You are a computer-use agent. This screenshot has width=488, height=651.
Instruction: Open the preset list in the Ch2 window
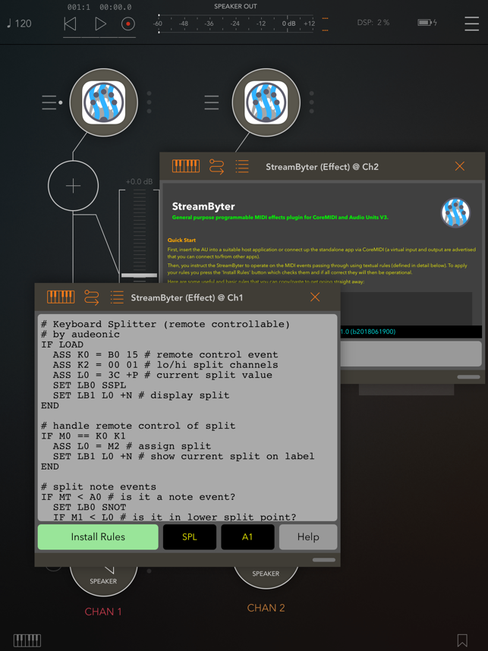[241, 166]
